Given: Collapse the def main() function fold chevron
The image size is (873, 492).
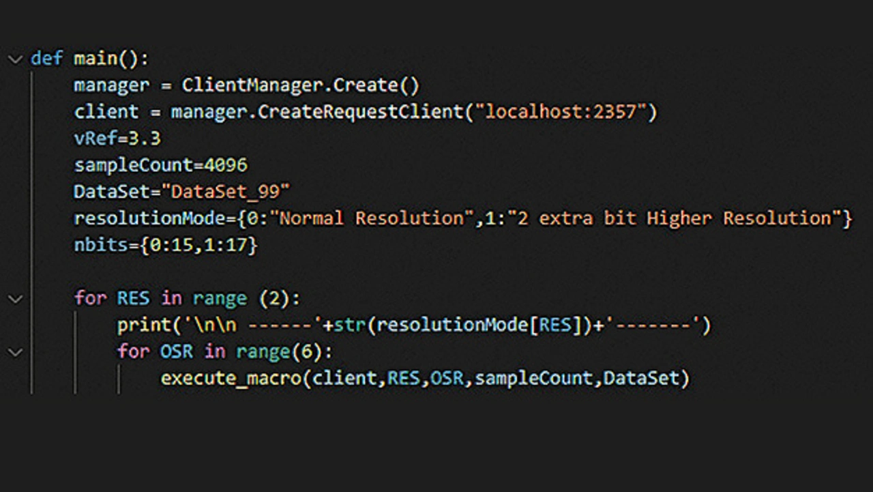Looking at the screenshot, I should 15,59.
